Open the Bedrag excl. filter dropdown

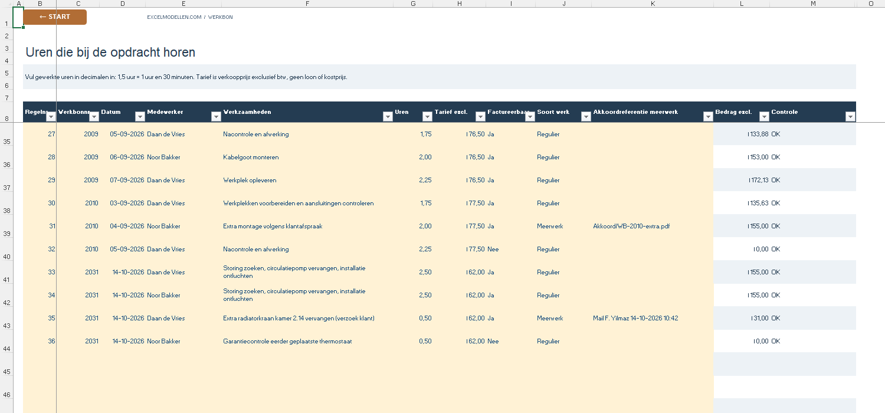tap(764, 116)
